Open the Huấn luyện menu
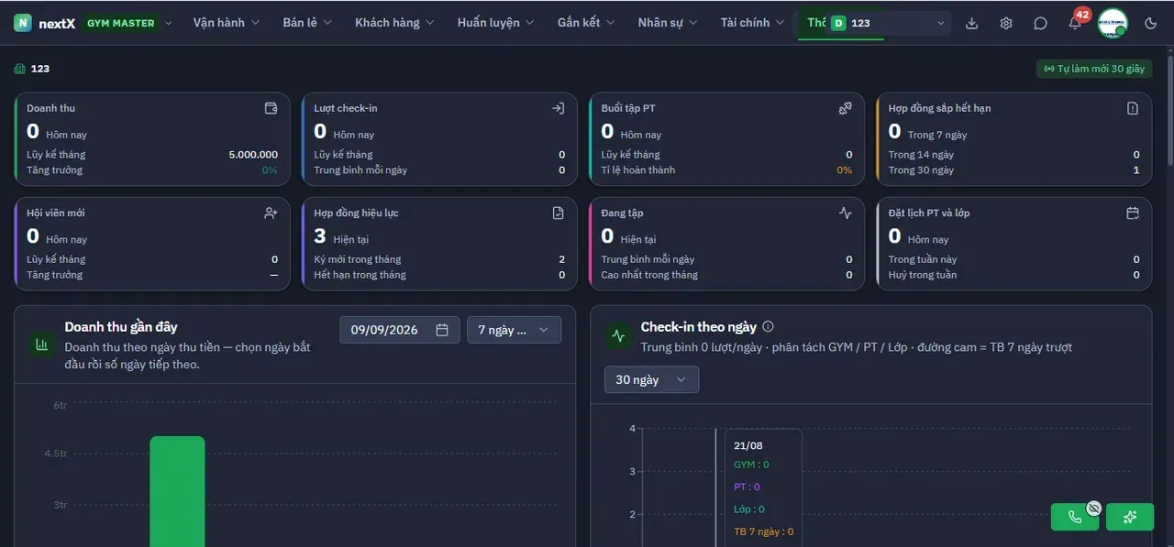The image size is (1174, 547). pyautogui.click(x=496, y=23)
